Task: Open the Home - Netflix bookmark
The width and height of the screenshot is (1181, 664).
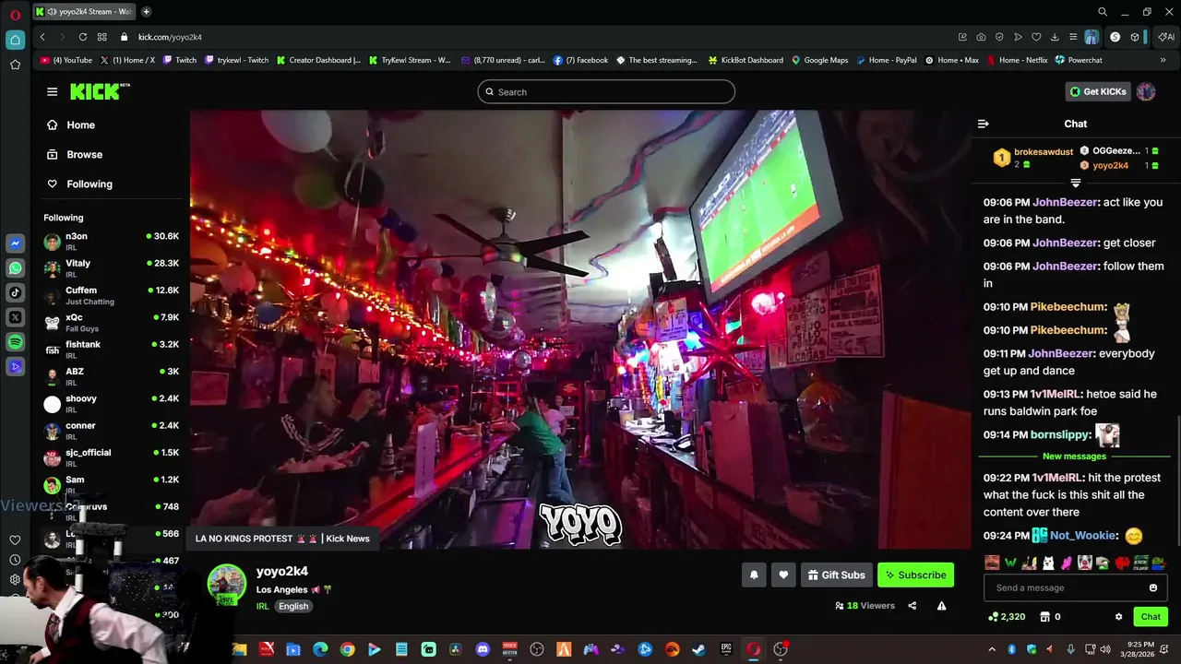Action: pos(1017,60)
